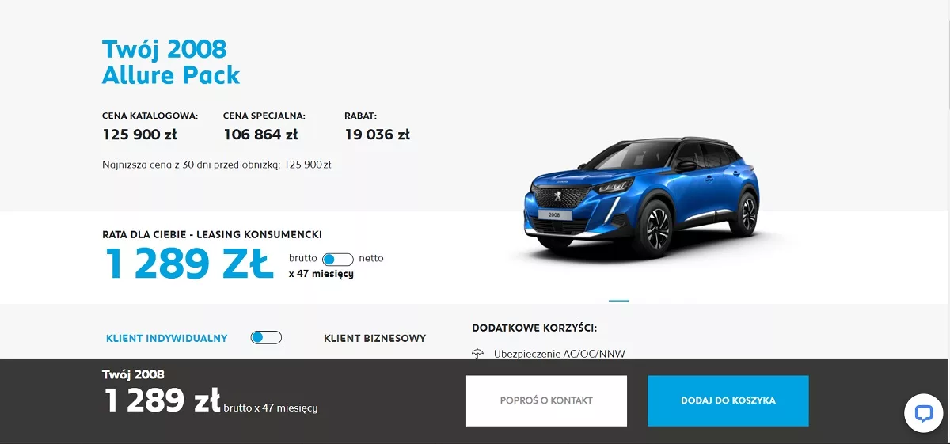Click the Ubezpieczenie AC/OC/NNW benefit text

(x=559, y=354)
